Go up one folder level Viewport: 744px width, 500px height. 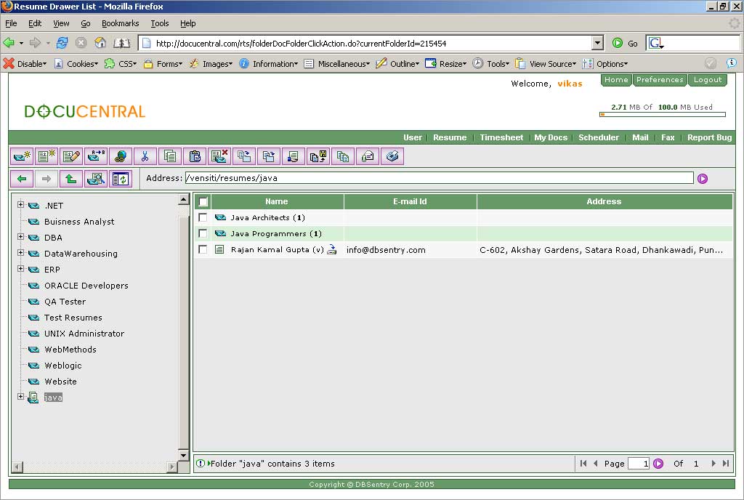click(x=70, y=178)
